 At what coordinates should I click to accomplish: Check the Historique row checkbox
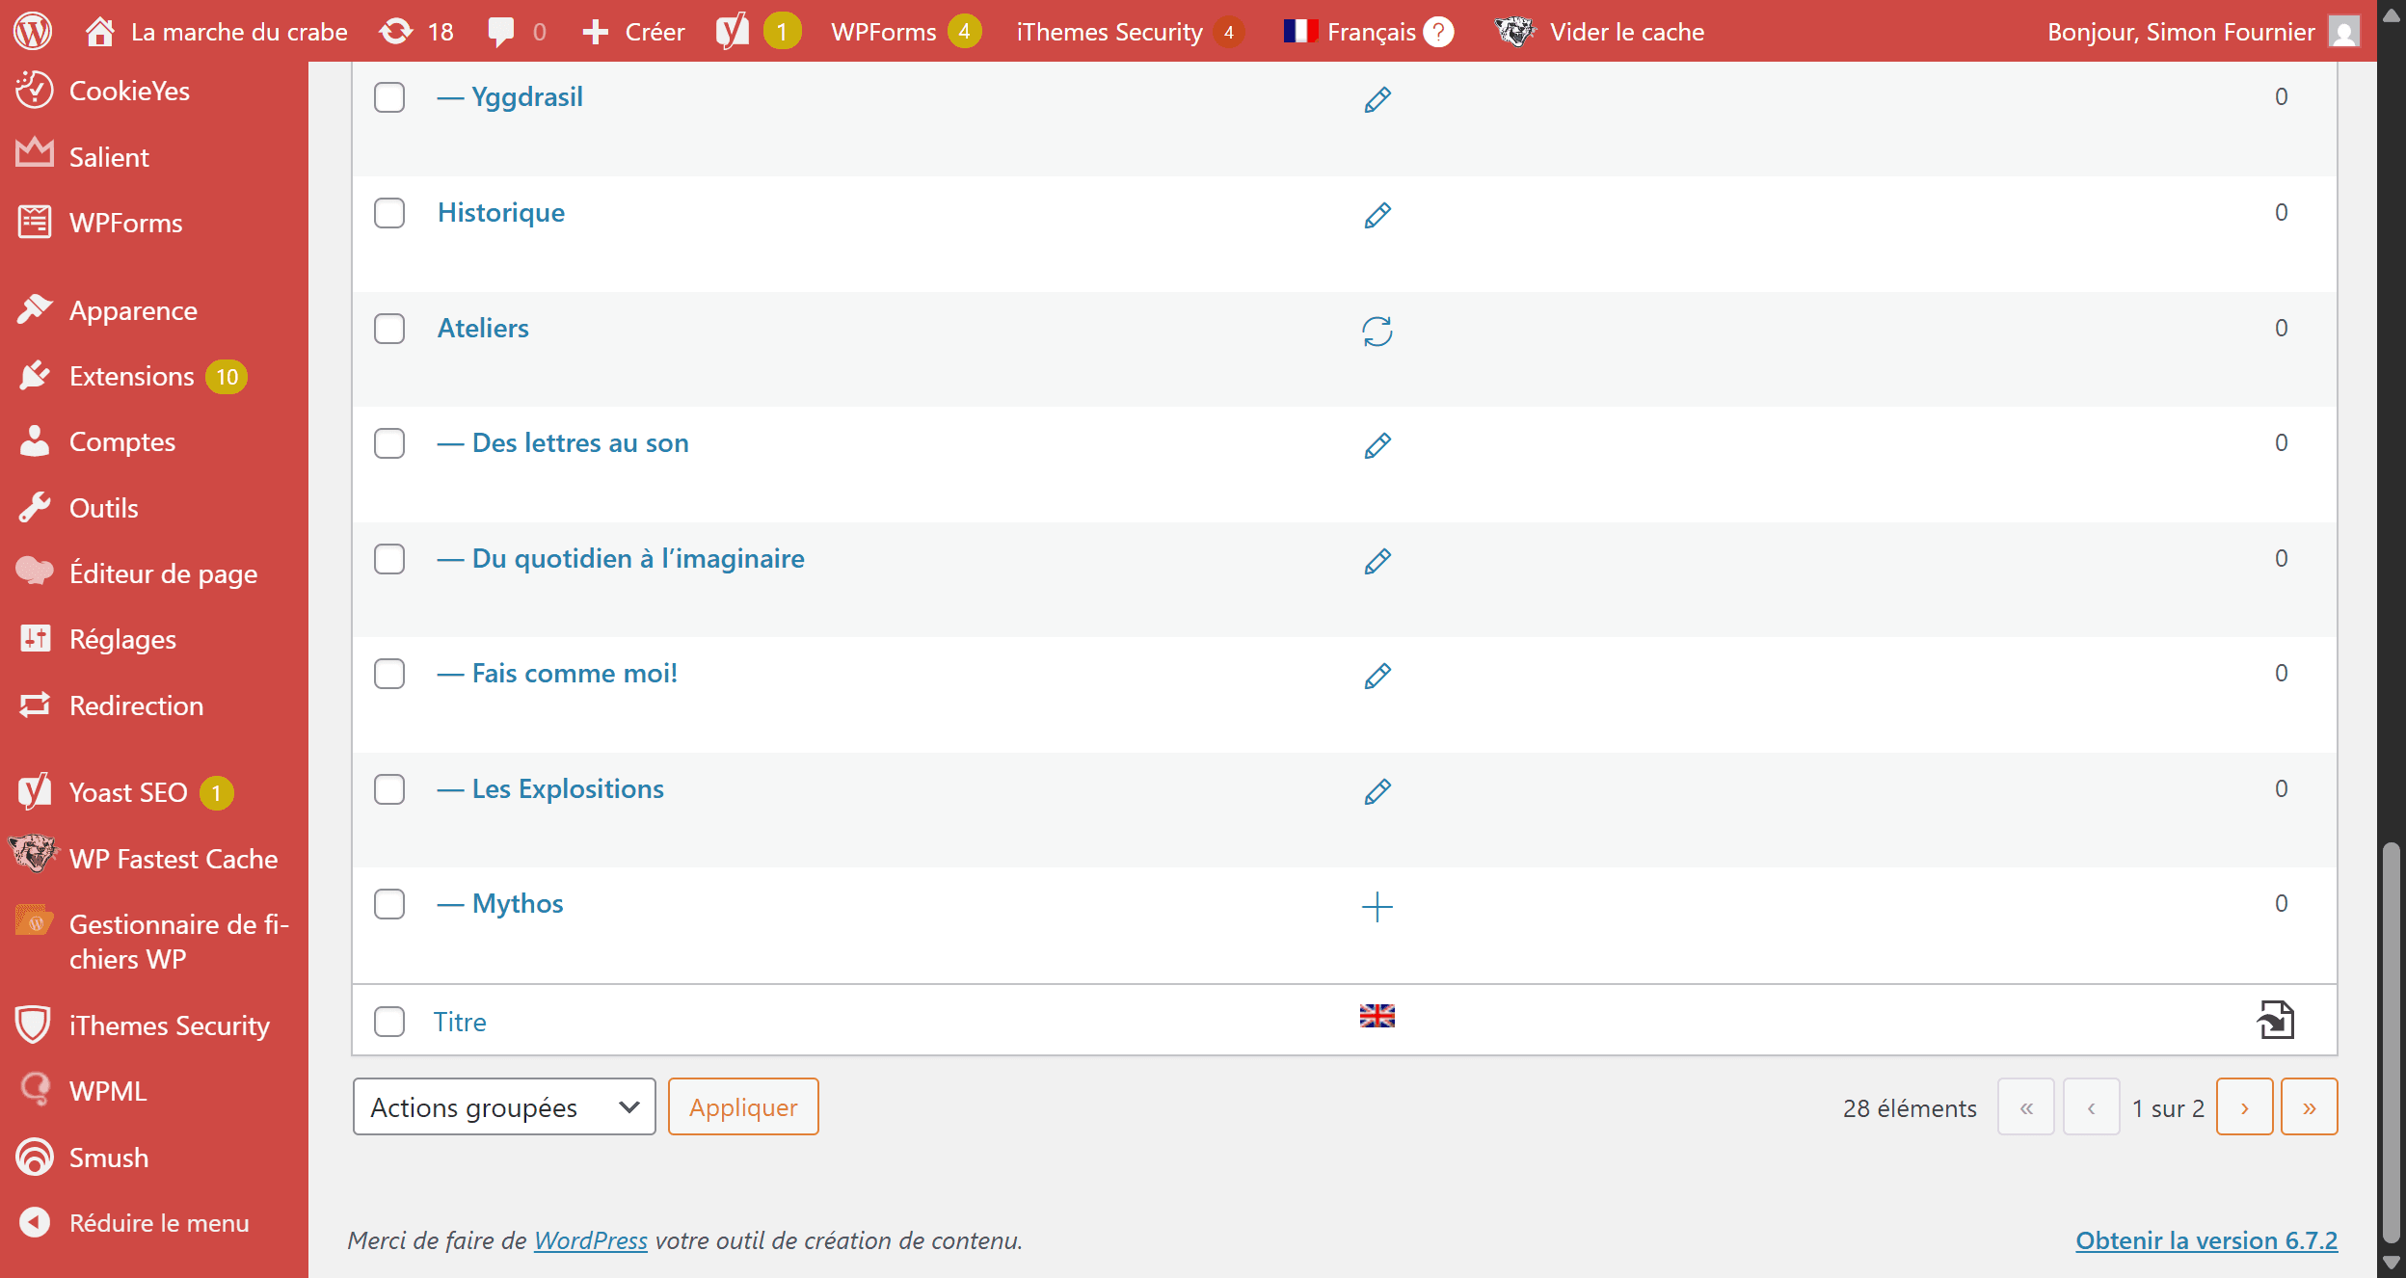(x=389, y=213)
